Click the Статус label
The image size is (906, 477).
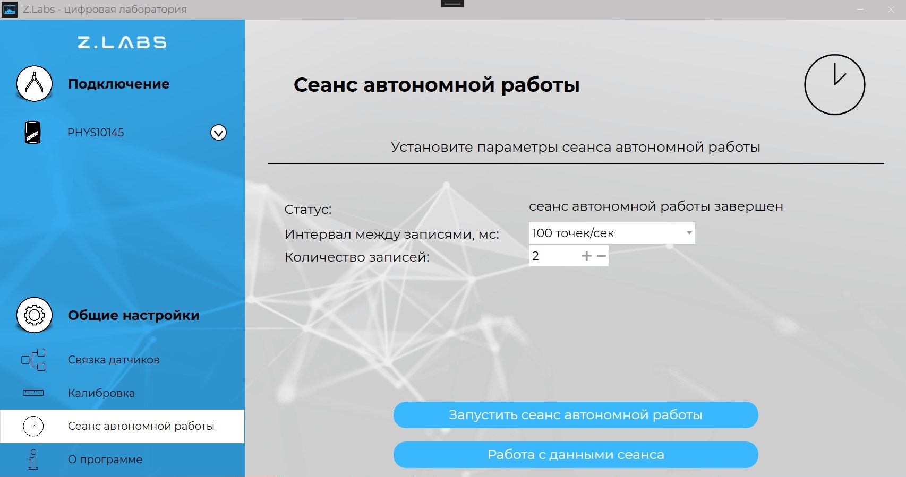(308, 210)
